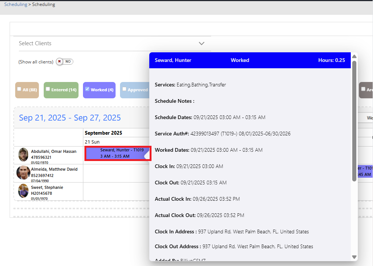
Task: Open the Seward, Hunter T1019 shift block
Action: click(117, 153)
